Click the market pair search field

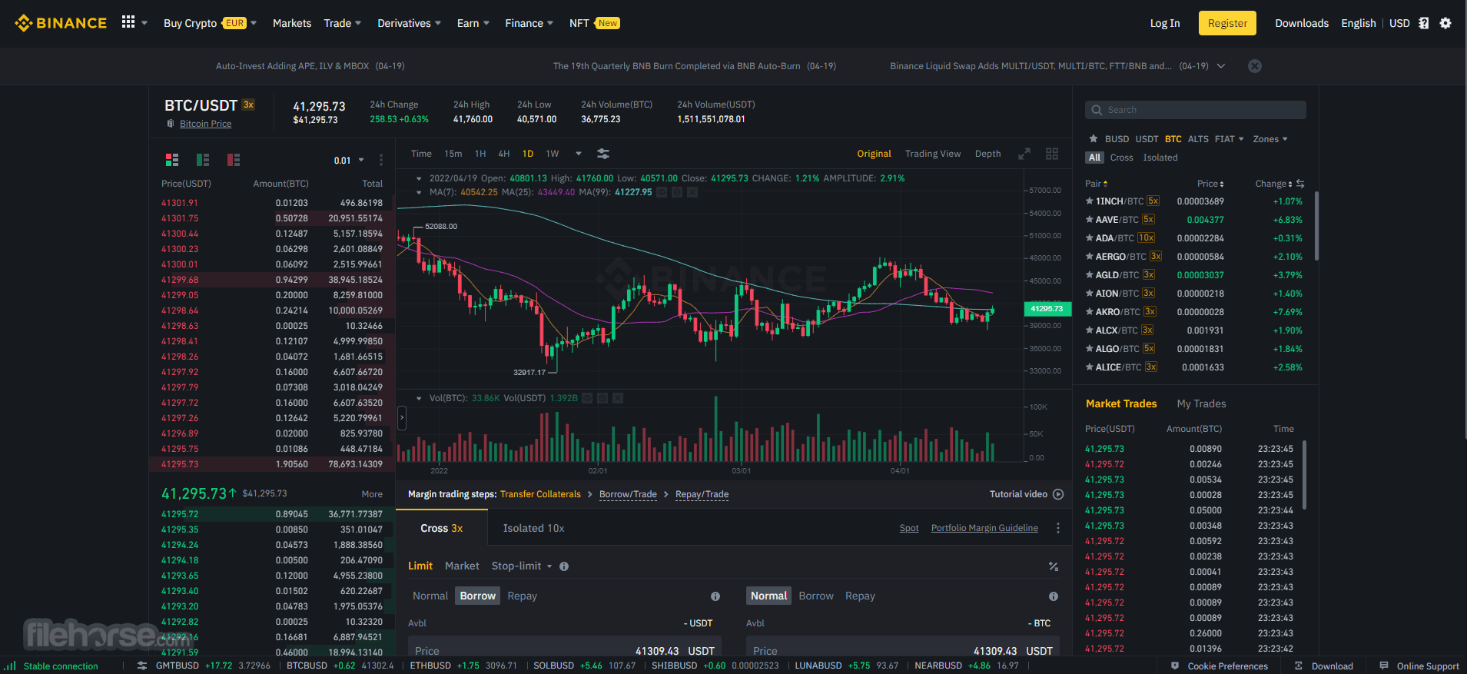tap(1195, 110)
